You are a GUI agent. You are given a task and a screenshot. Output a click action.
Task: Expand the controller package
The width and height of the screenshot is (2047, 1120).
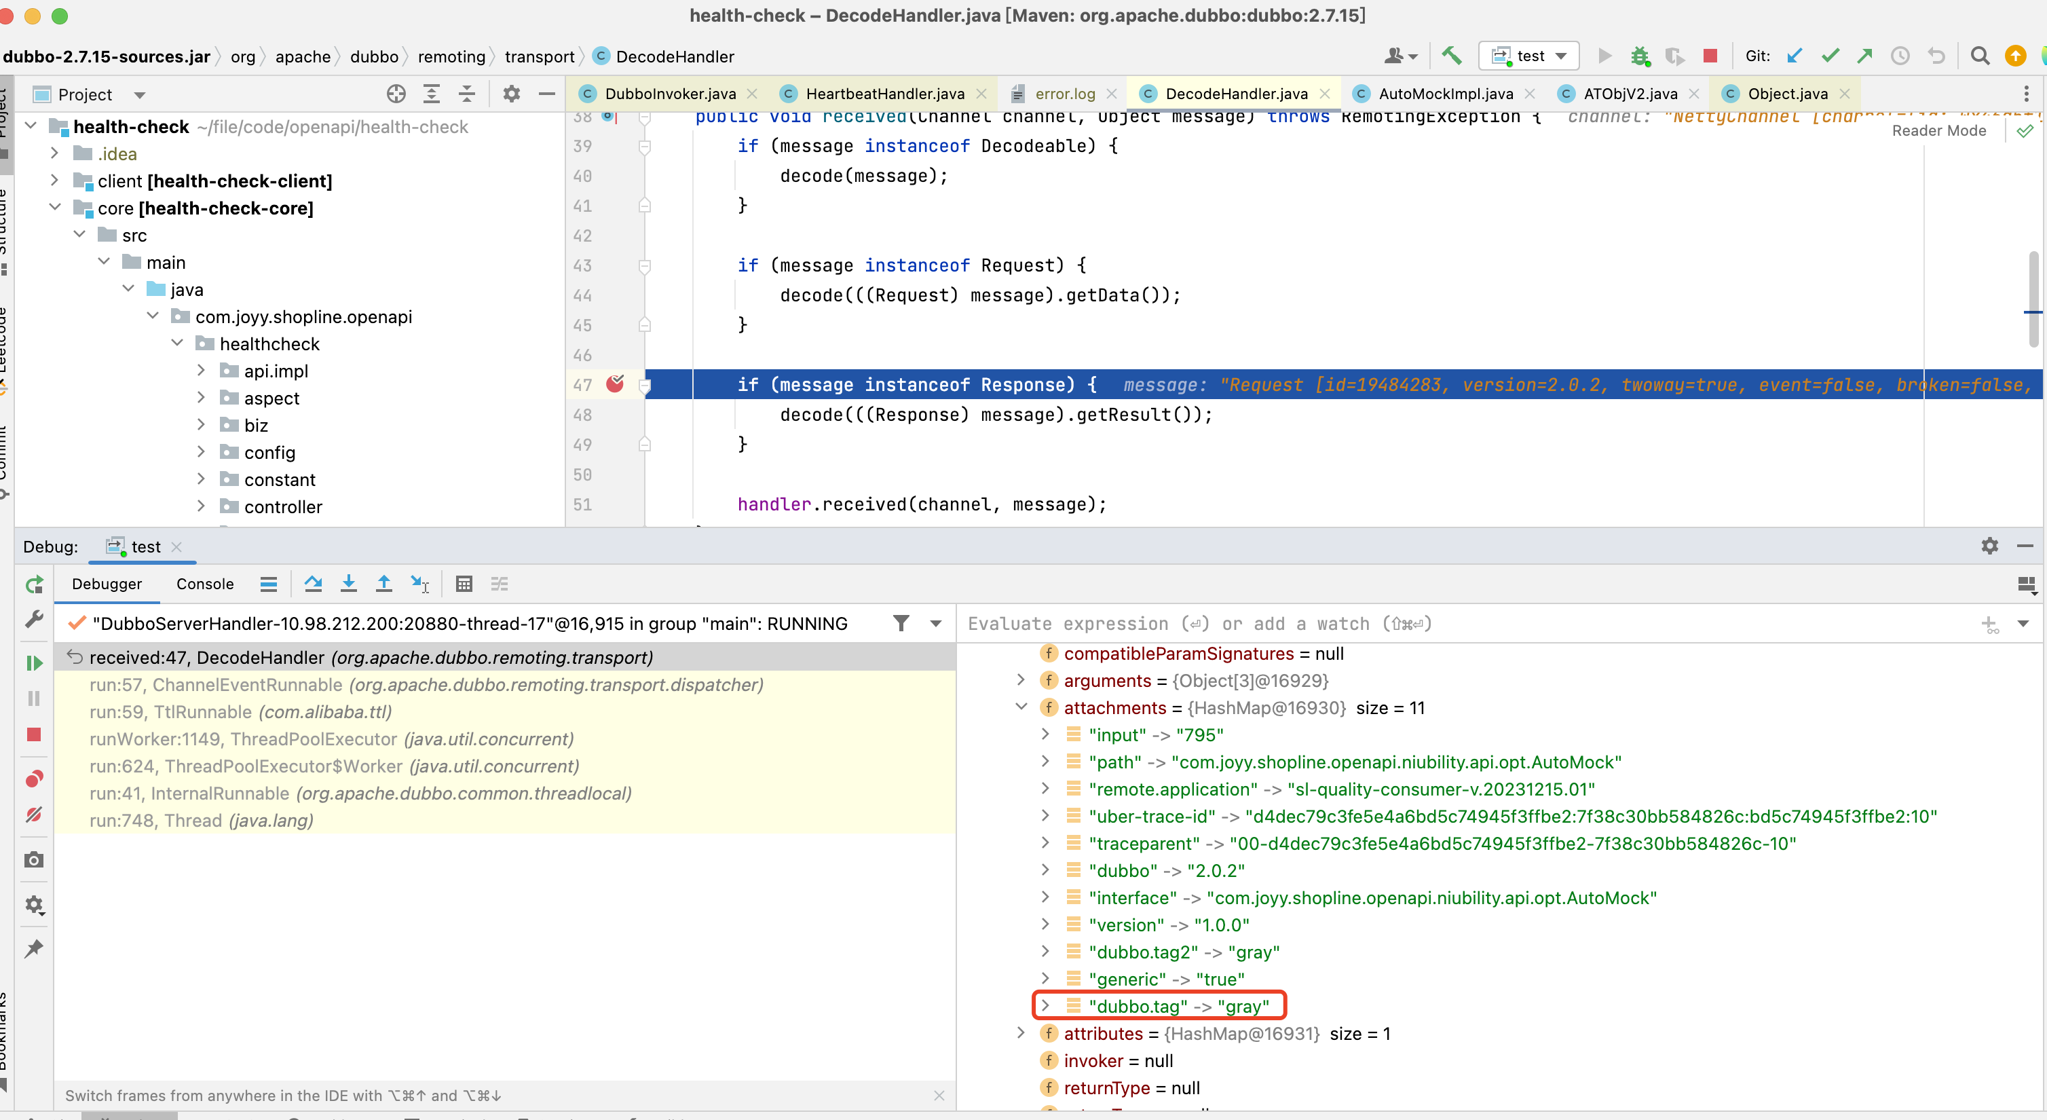pyautogui.click(x=201, y=506)
